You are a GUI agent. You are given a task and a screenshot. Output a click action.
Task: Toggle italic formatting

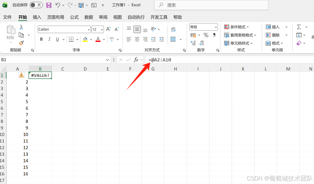point(49,39)
